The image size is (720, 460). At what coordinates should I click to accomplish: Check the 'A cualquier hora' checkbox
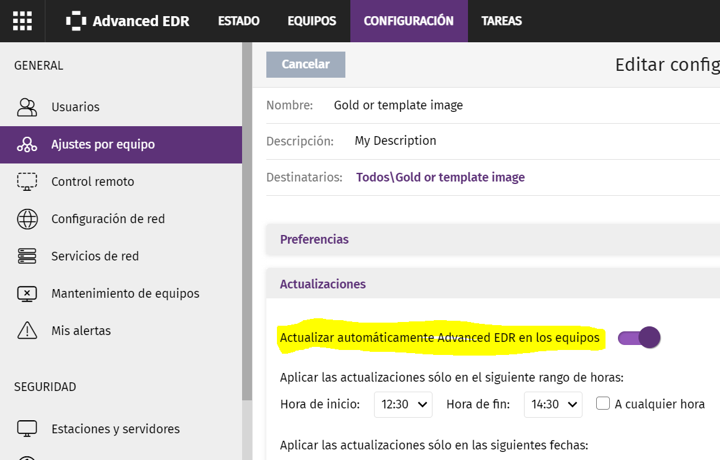tap(603, 403)
